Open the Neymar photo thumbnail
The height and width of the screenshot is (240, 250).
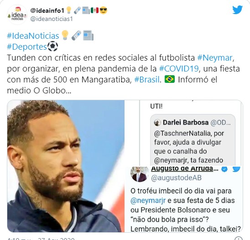coord(66,166)
